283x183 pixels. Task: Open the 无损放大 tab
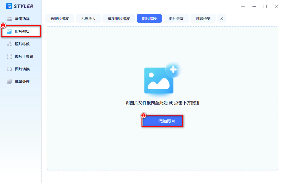88,18
